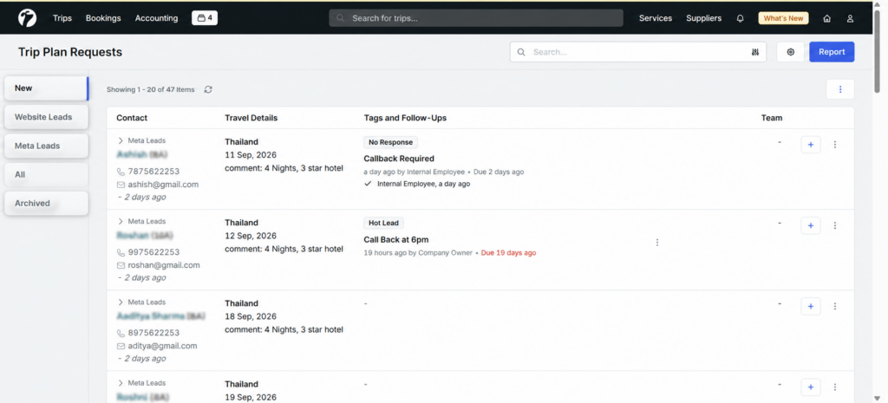Add team with plus in Roshan row

811,226
